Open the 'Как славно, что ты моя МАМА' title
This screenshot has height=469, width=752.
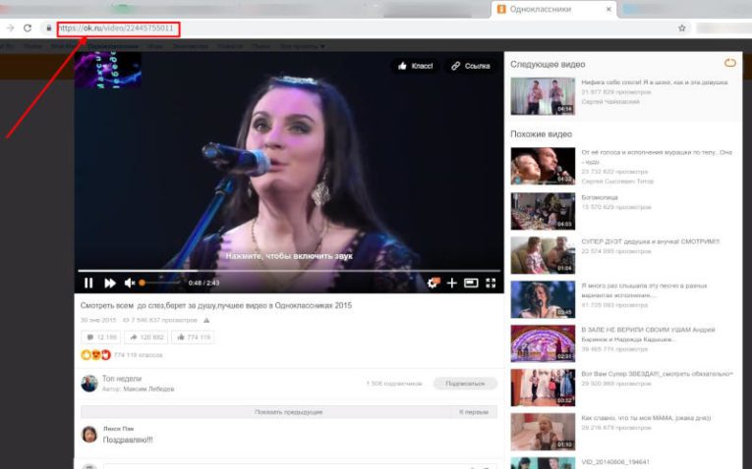click(x=646, y=418)
